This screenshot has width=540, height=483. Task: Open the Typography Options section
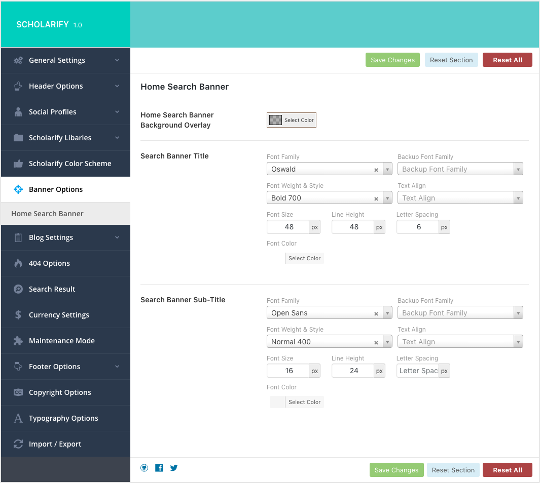pos(63,418)
